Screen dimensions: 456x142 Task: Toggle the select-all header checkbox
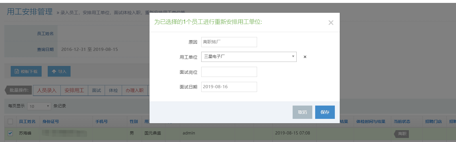click(10, 121)
